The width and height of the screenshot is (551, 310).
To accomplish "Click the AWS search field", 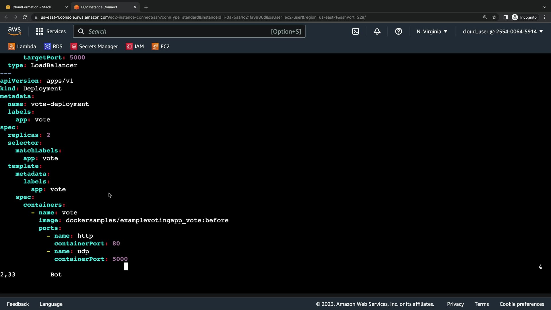I will pos(178,32).
